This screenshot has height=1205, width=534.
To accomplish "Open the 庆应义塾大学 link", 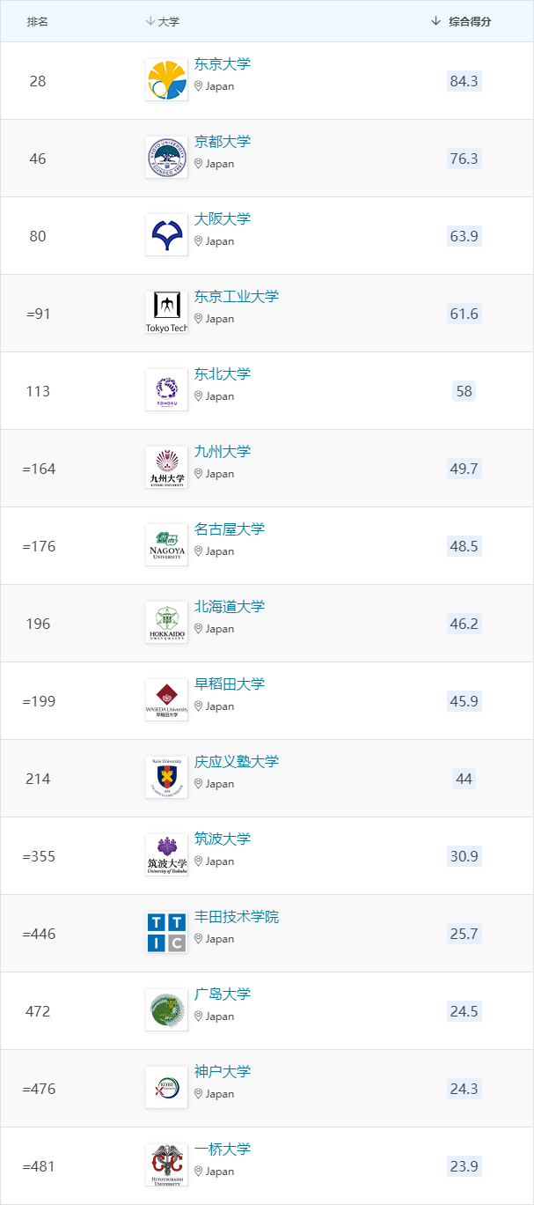I will click(237, 762).
